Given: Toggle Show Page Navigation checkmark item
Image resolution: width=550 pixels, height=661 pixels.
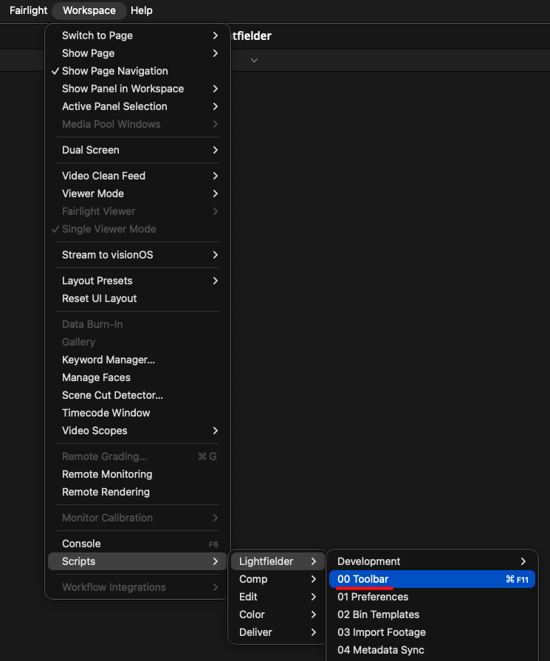Looking at the screenshot, I should [137, 71].
